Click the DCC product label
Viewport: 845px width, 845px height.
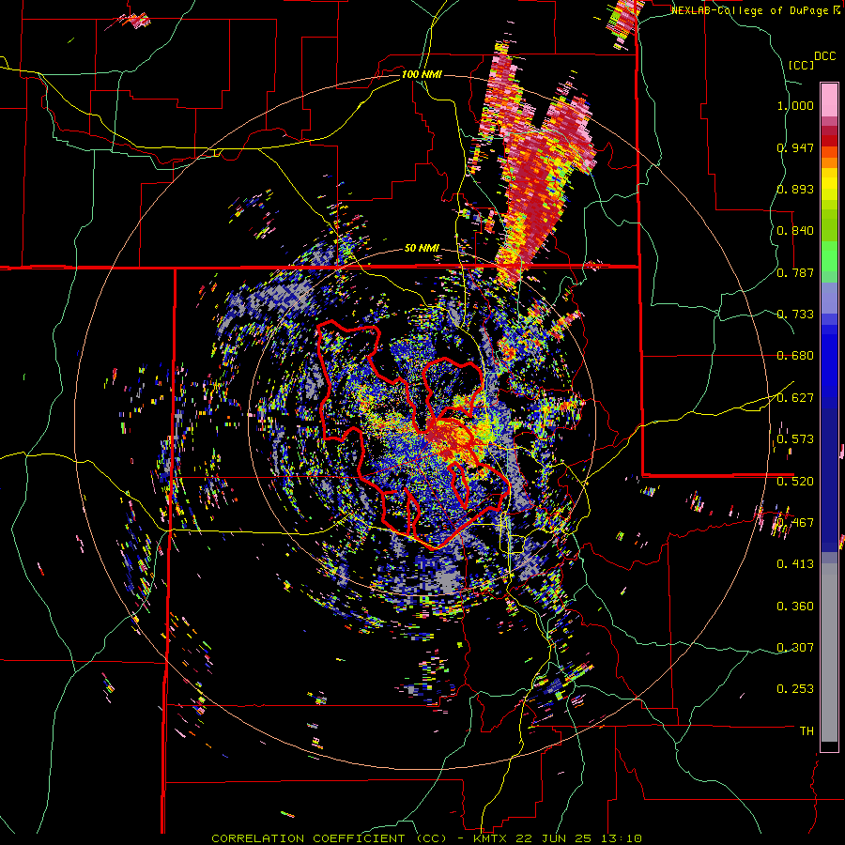click(824, 56)
